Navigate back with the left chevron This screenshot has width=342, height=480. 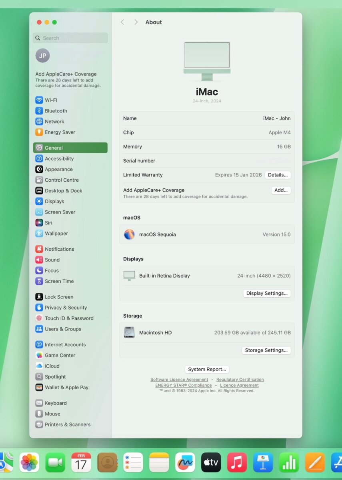pyautogui.click(x=122, y=22)
